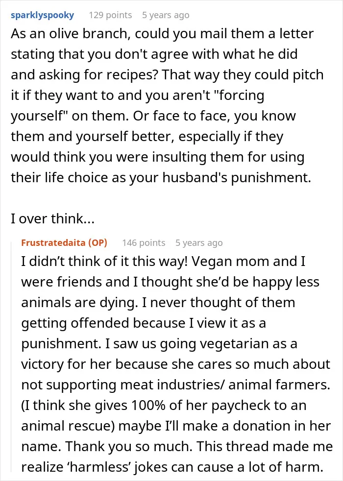Open the Frustratedaita (OP) user profile

pos(64,242)
